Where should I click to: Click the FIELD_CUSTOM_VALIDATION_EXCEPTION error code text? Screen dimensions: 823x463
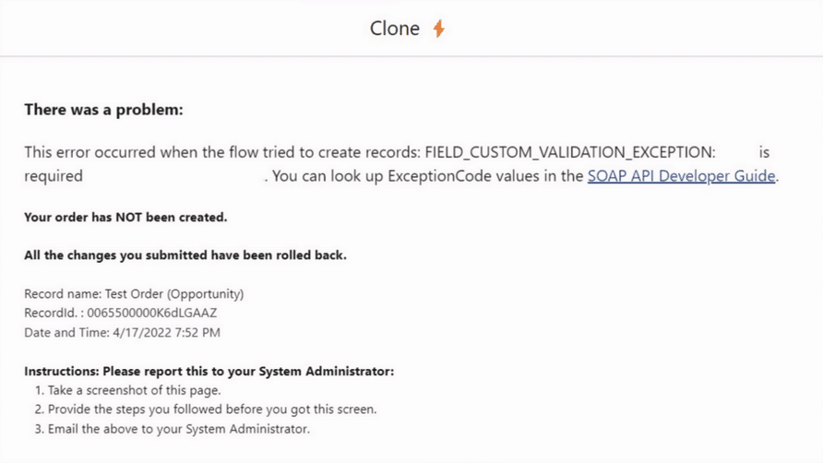pos(570,152)
